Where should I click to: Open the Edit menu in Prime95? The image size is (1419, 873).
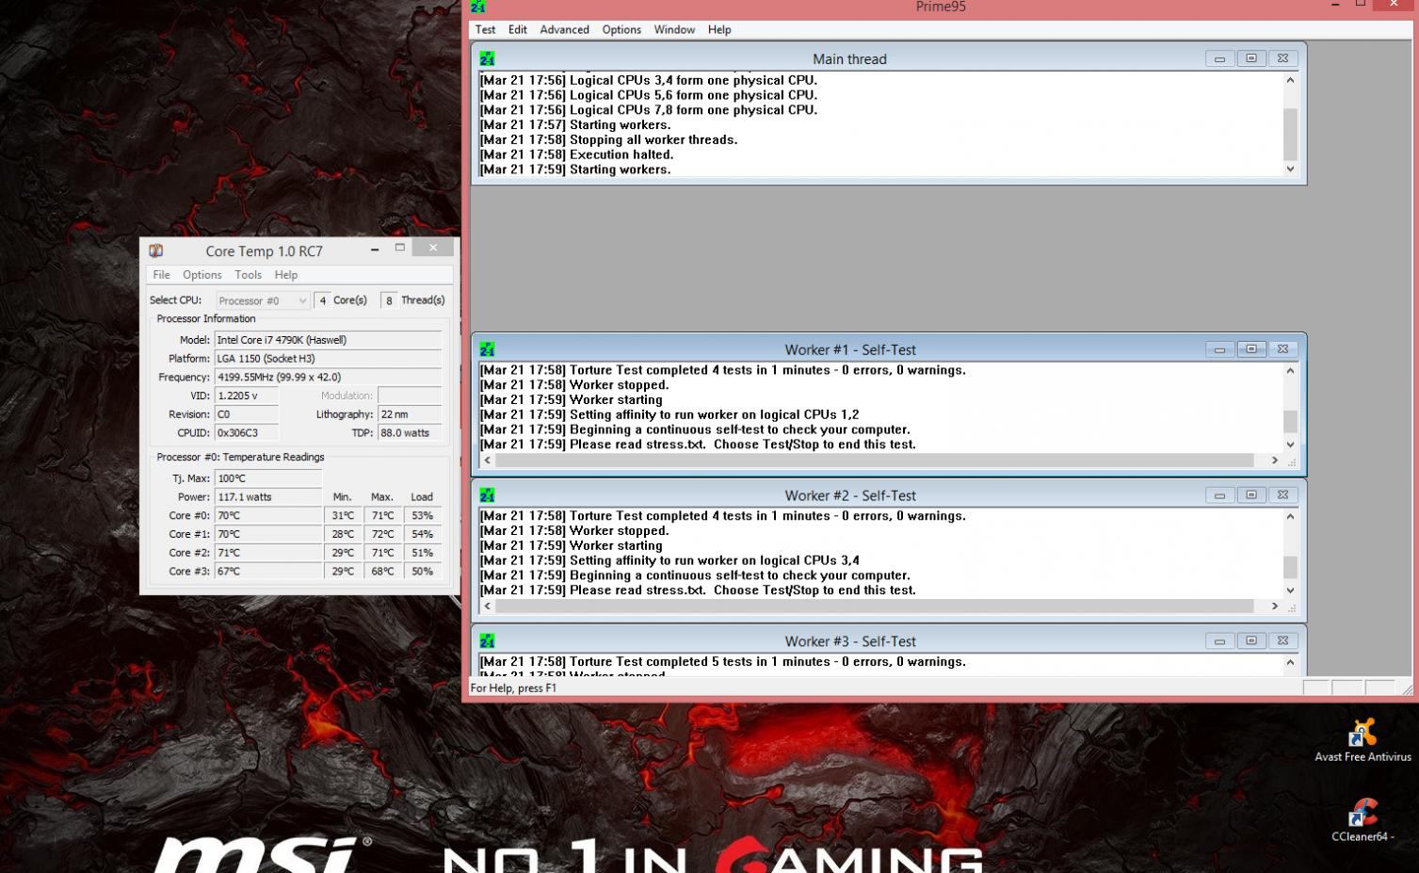pos(518,29)
